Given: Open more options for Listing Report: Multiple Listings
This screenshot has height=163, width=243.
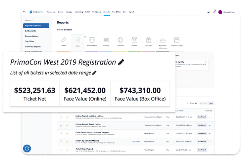Looking at the screenshot, I should (x=210, y=117).
